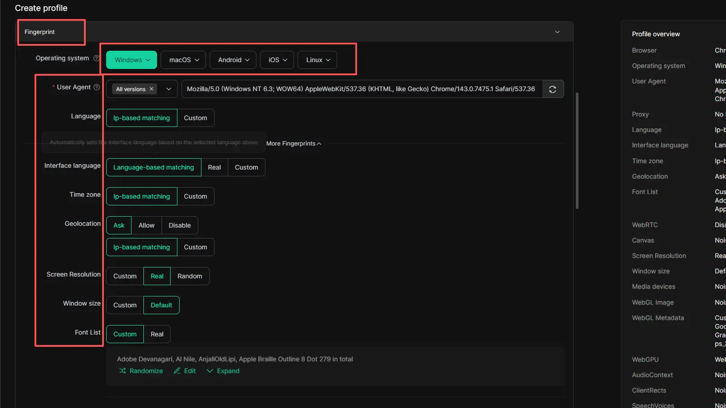The image size is (726, 408).
Task: Open the User Agent versions dropdown
Action: point(169,89)
